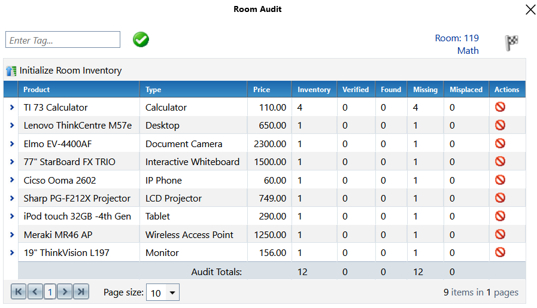Click the red action icon for Lenovo ThinkCentre M57e
The width and height of the screenshot is (537, 308).
click(500, 125)
